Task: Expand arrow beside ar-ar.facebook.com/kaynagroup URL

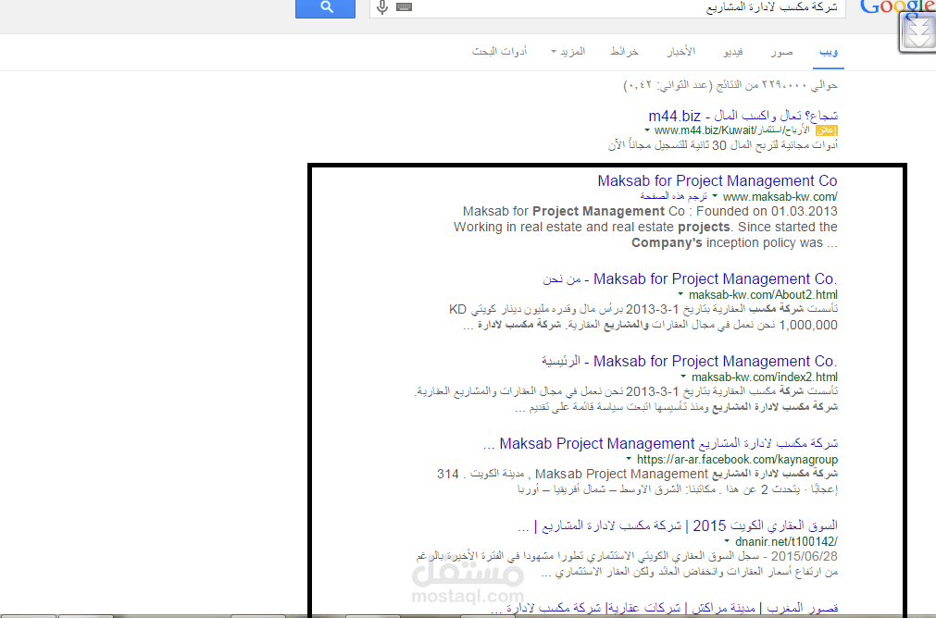Action: [x=629, y=459]
